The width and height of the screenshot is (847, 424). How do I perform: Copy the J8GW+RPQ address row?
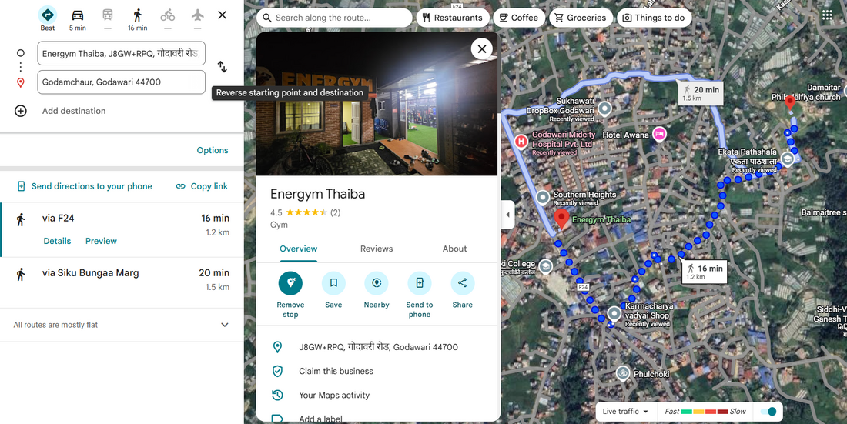(377, 347)
